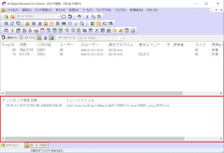Click the coffee cup Java icon
Screen dimensions: 224x153
[30, 30]
